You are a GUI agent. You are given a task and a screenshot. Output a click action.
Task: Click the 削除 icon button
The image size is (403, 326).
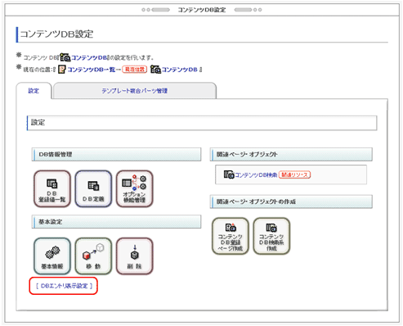135,256
